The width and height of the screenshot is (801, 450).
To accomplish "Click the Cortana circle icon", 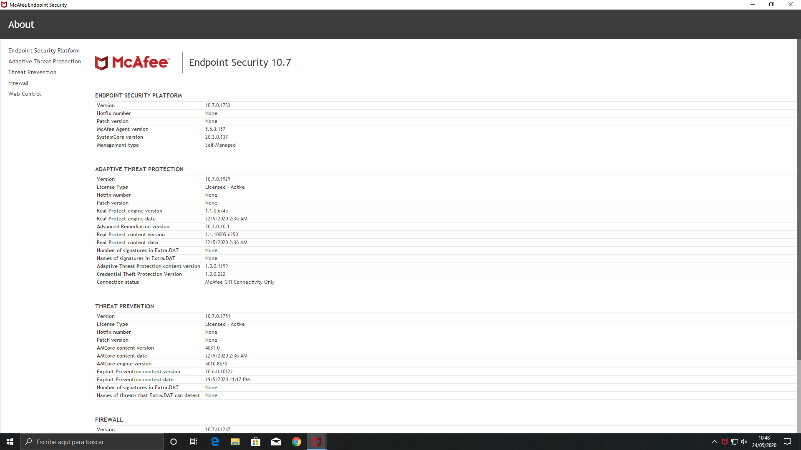I will [x=174, y=442].
